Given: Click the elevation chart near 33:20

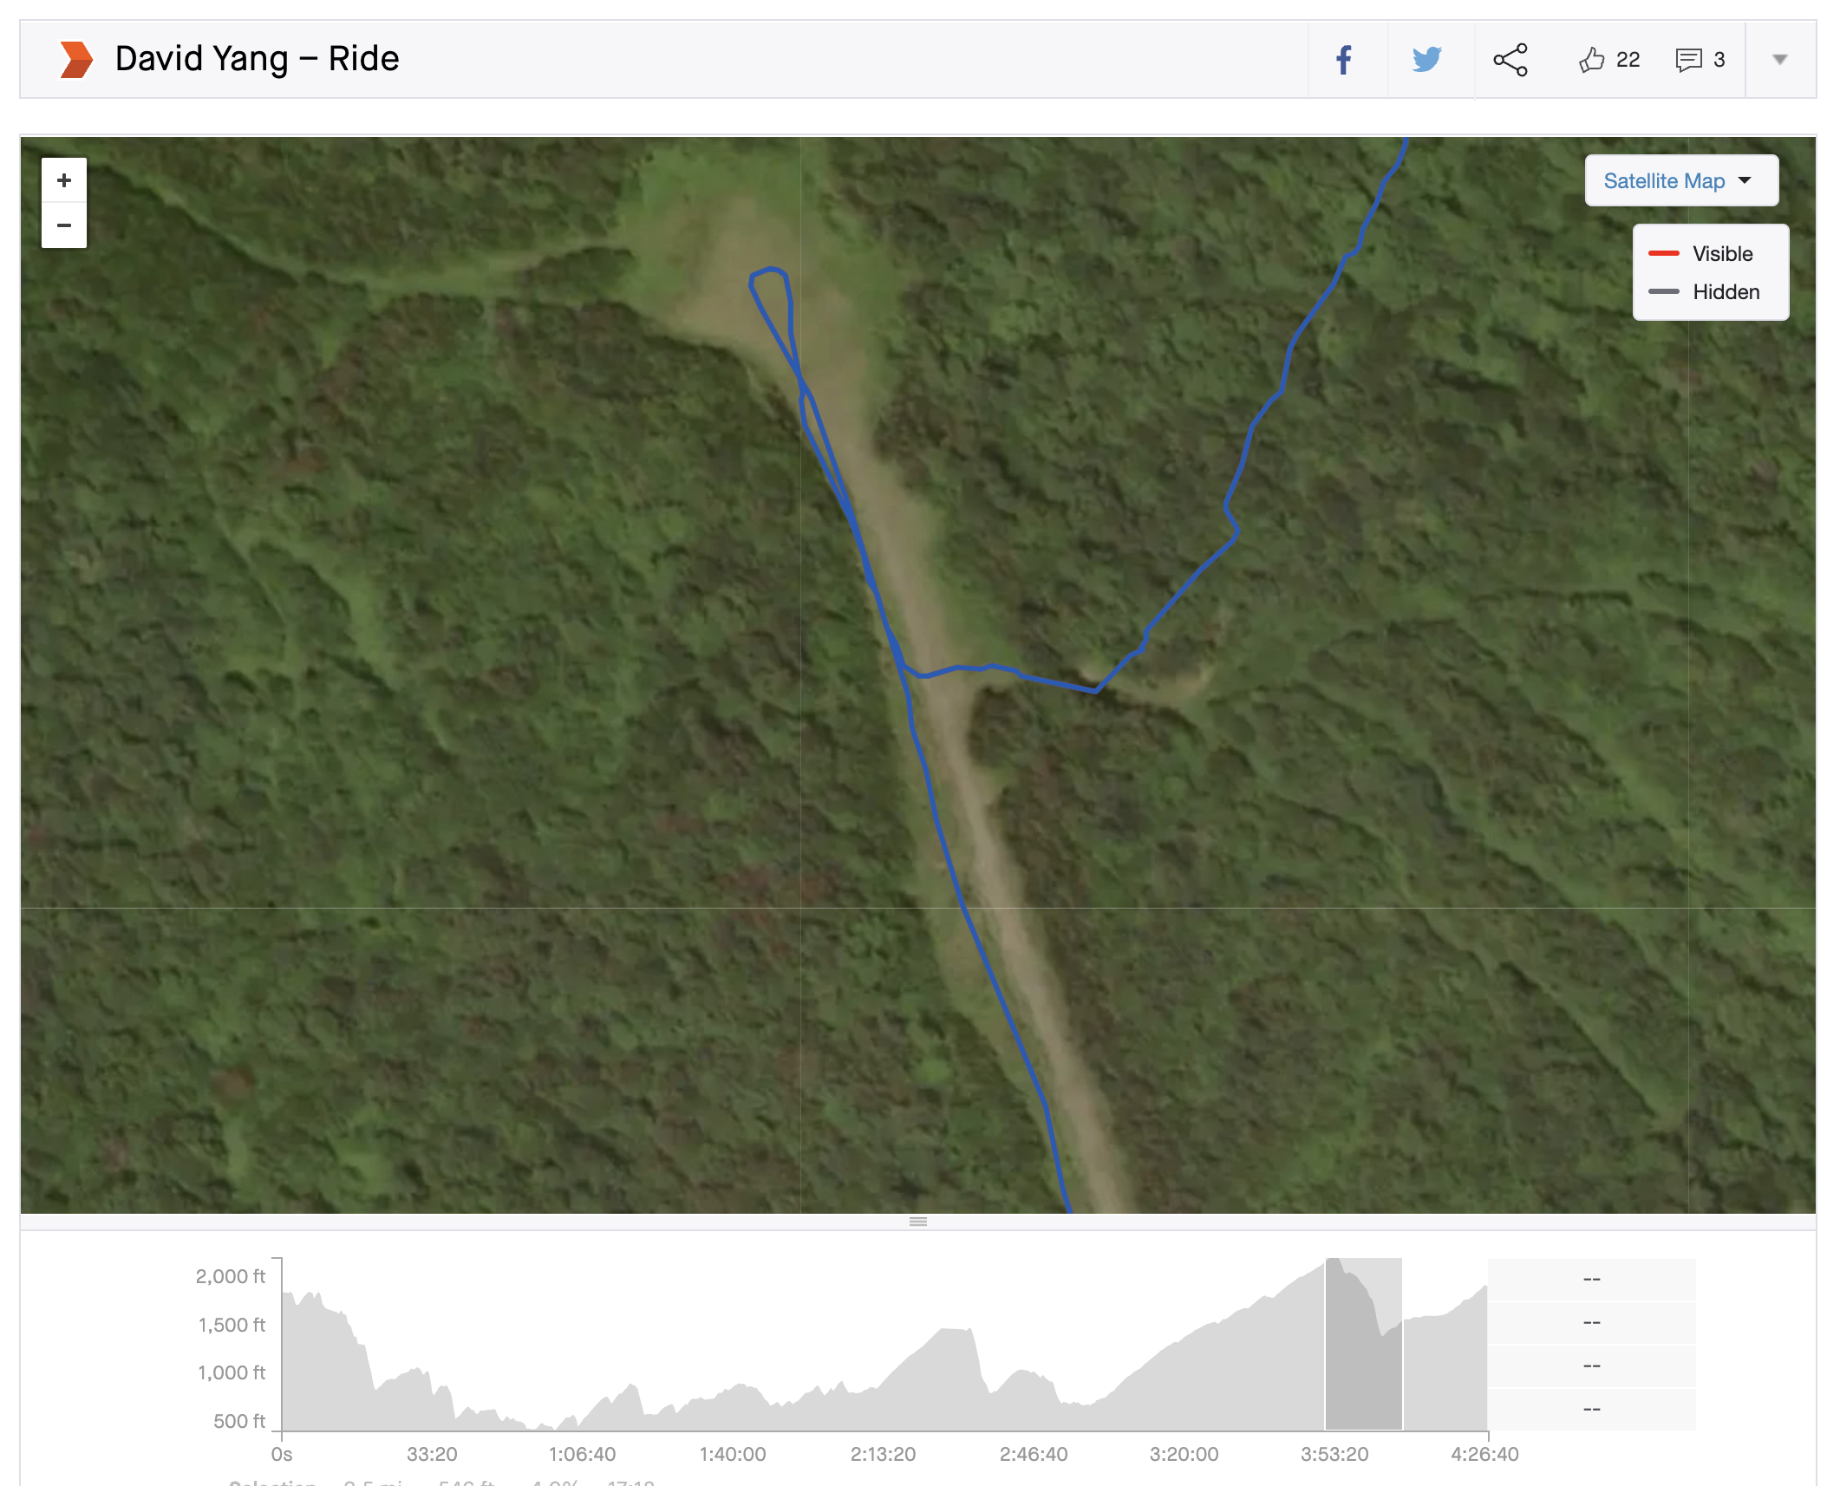Looking at the screenshot, I should pyautogui.click(x=432, y=1396).
